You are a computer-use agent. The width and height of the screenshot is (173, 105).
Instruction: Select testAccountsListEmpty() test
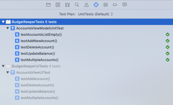click(86, 35)
